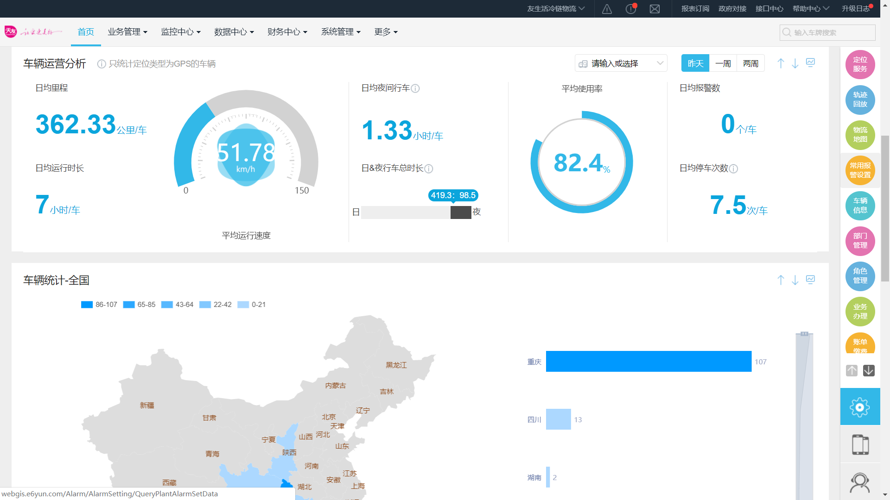Screen dimensions: 890x500
Task: Move 车辆运营分析 panel down arrow
Action: 795,63
